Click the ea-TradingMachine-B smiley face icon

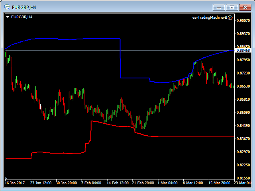(230, 18)
